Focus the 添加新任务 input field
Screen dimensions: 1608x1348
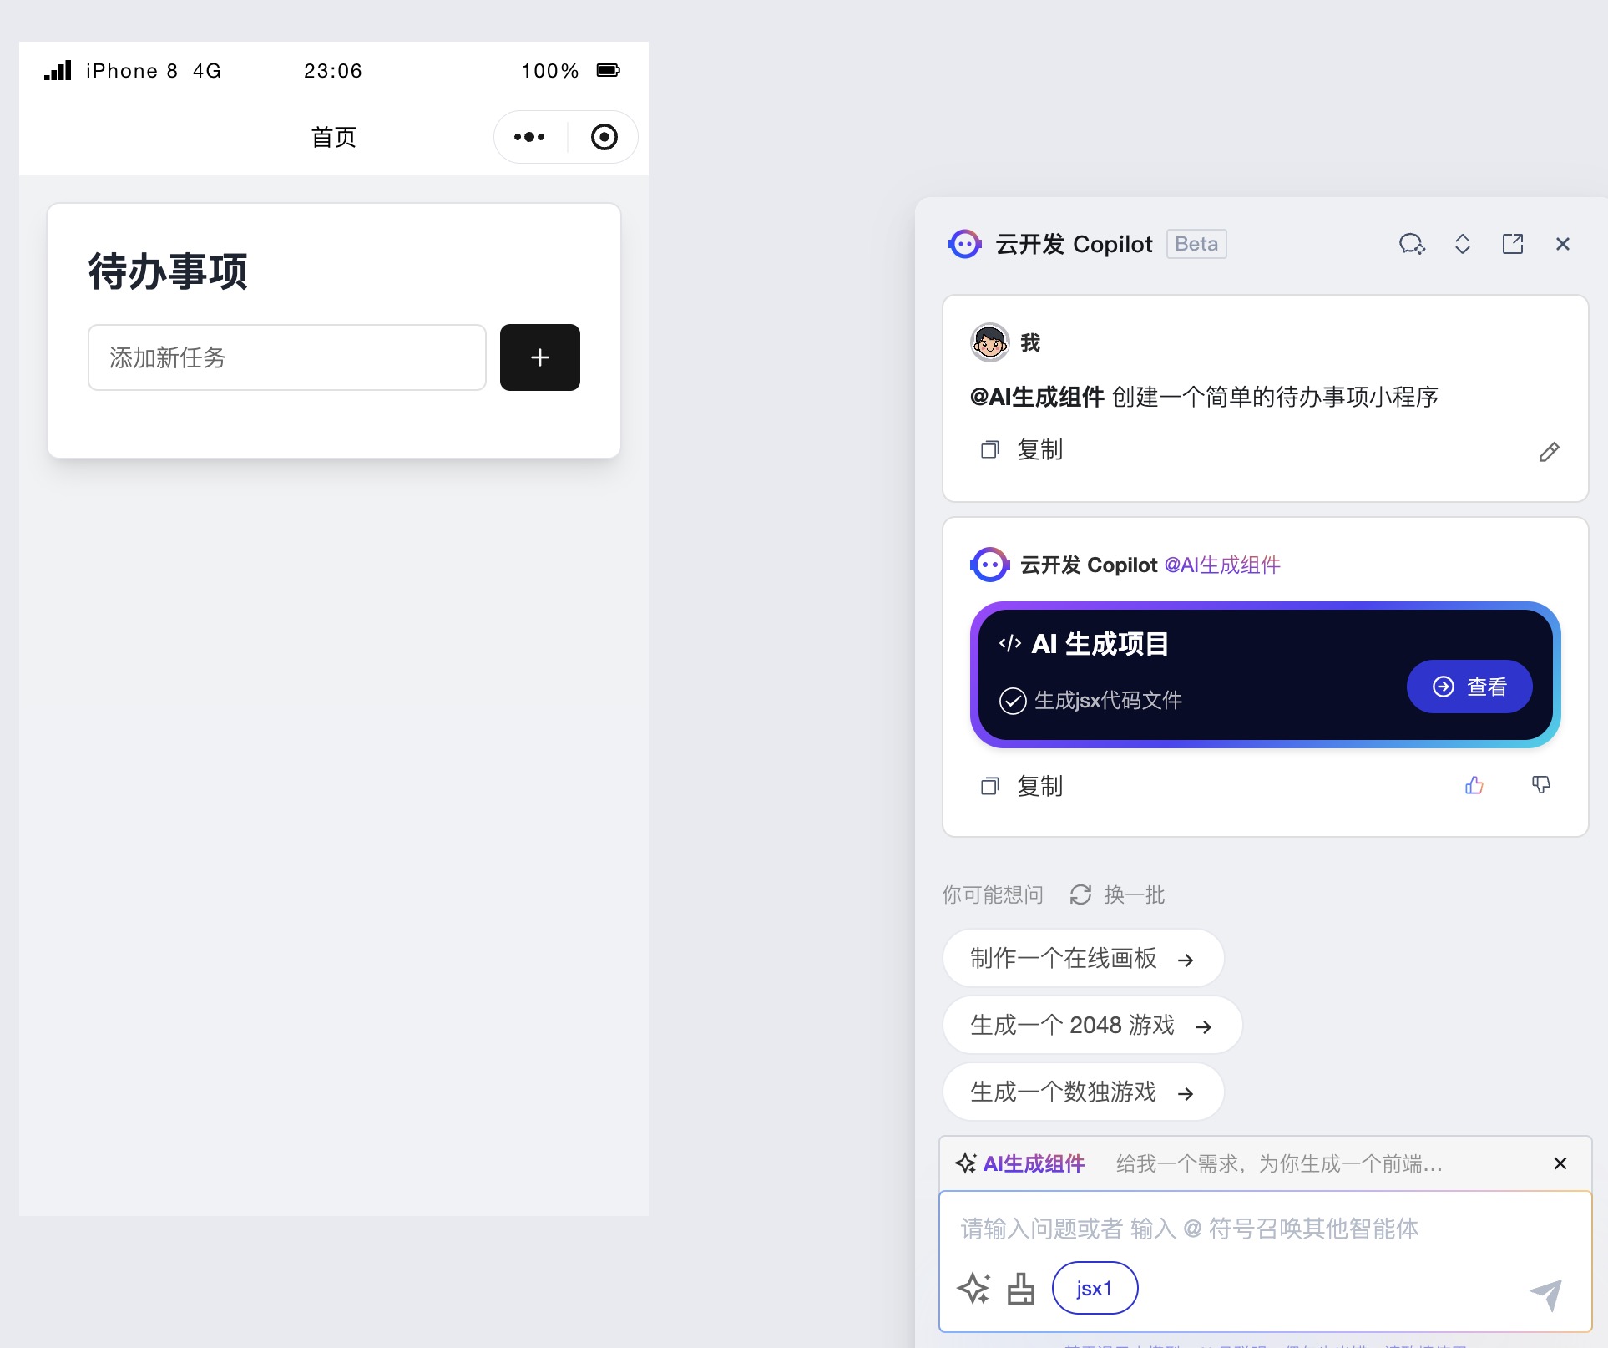coord(286,357)
